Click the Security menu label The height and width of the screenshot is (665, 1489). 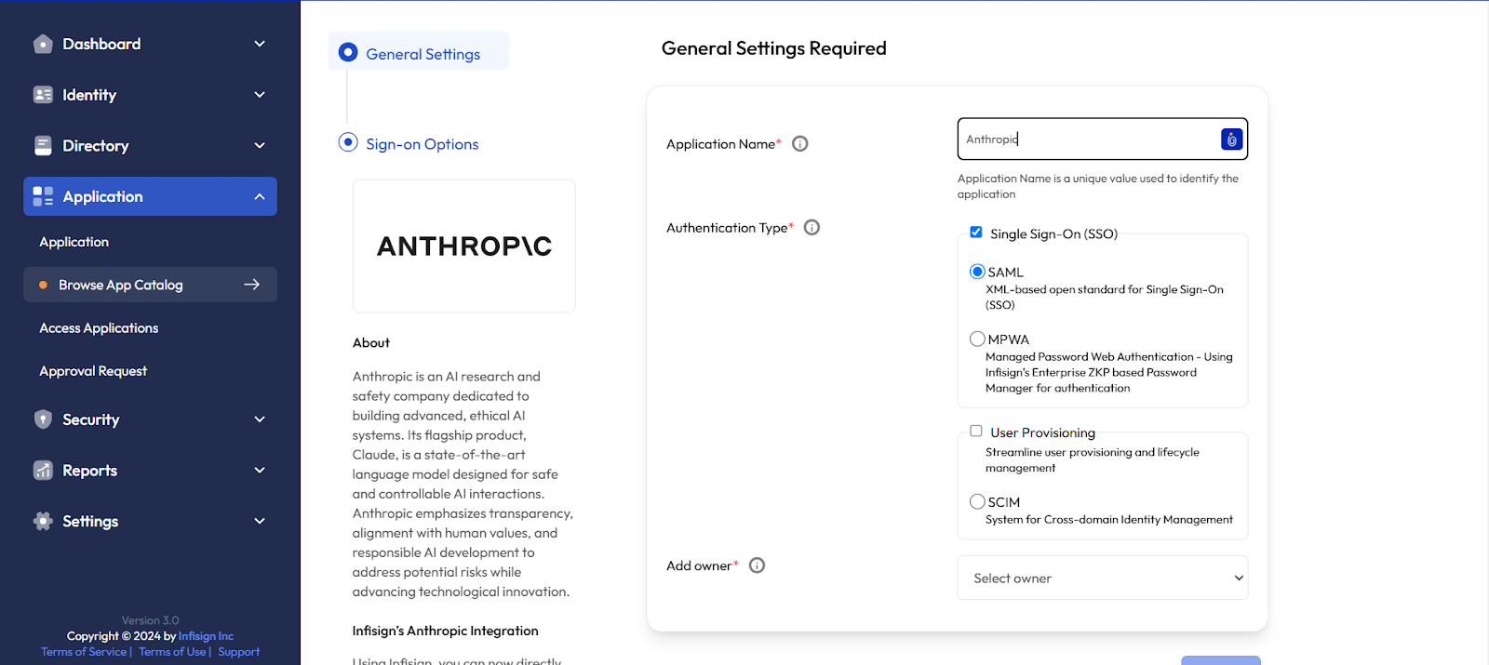[x=91, y=419]
